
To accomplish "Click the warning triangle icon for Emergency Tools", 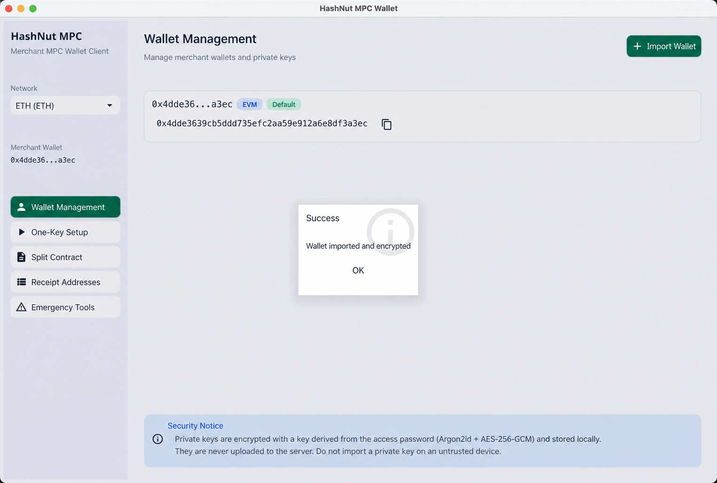I will (21, 307).
